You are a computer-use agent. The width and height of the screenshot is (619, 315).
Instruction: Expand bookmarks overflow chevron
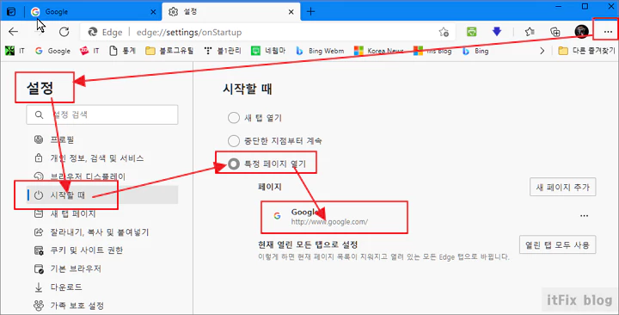(x=542, y=51)
